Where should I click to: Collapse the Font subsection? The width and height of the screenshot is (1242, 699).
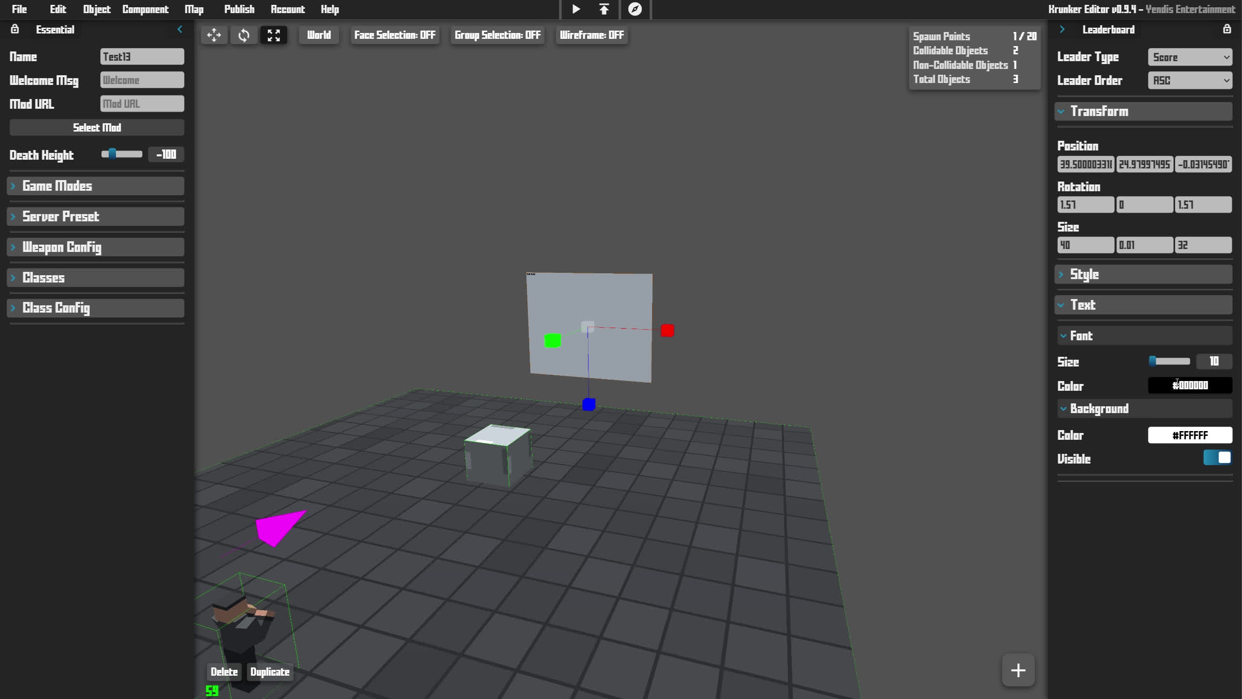[1145, 335]
